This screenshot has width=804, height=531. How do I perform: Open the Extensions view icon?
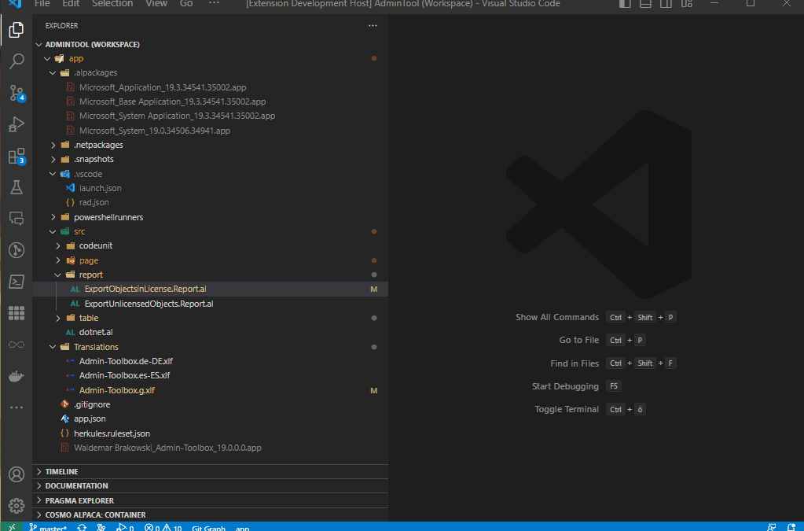[17, 156]
